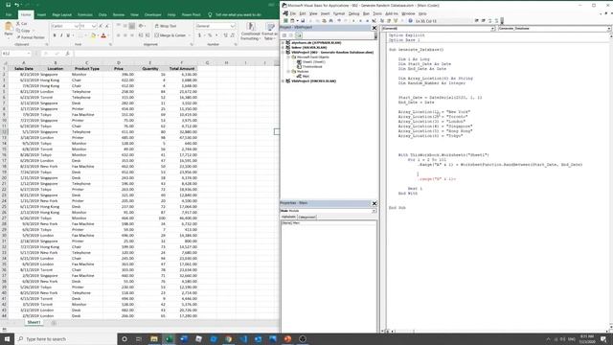Image resolution: width=613 pixels, height=345 pixels.
Task: Open the Developer tab in Excel's ribbon
Action: [152, 15]
